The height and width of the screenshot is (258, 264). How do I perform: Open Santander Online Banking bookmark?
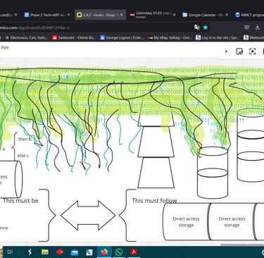pyautogui.click(x=74, y=37)
